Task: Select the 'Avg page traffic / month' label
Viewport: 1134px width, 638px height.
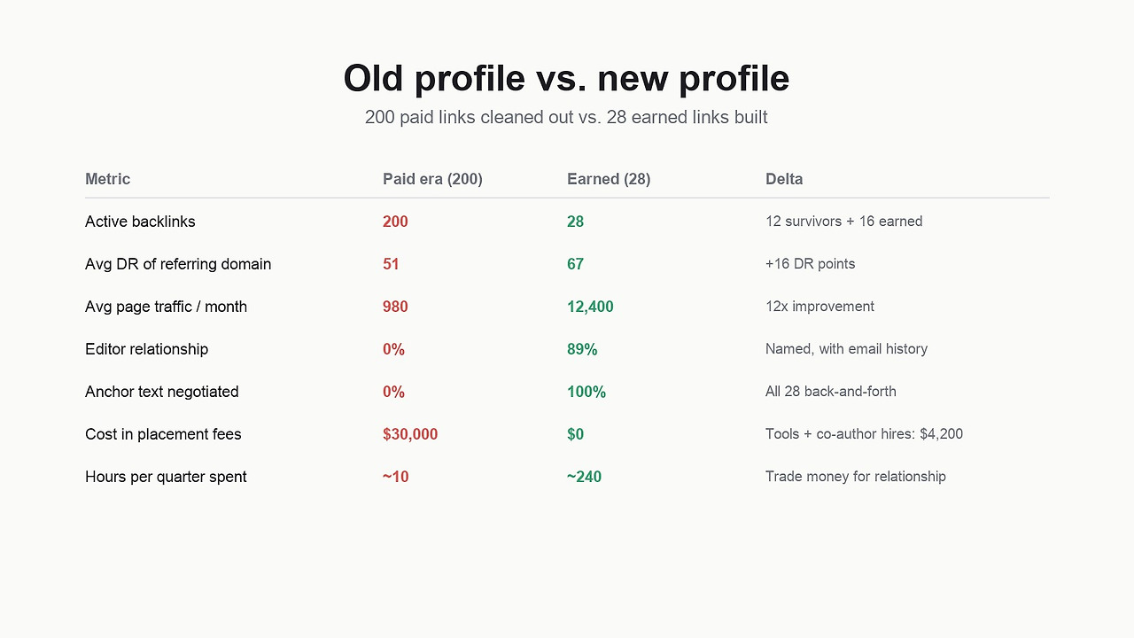Action: (x=166, y=307)
